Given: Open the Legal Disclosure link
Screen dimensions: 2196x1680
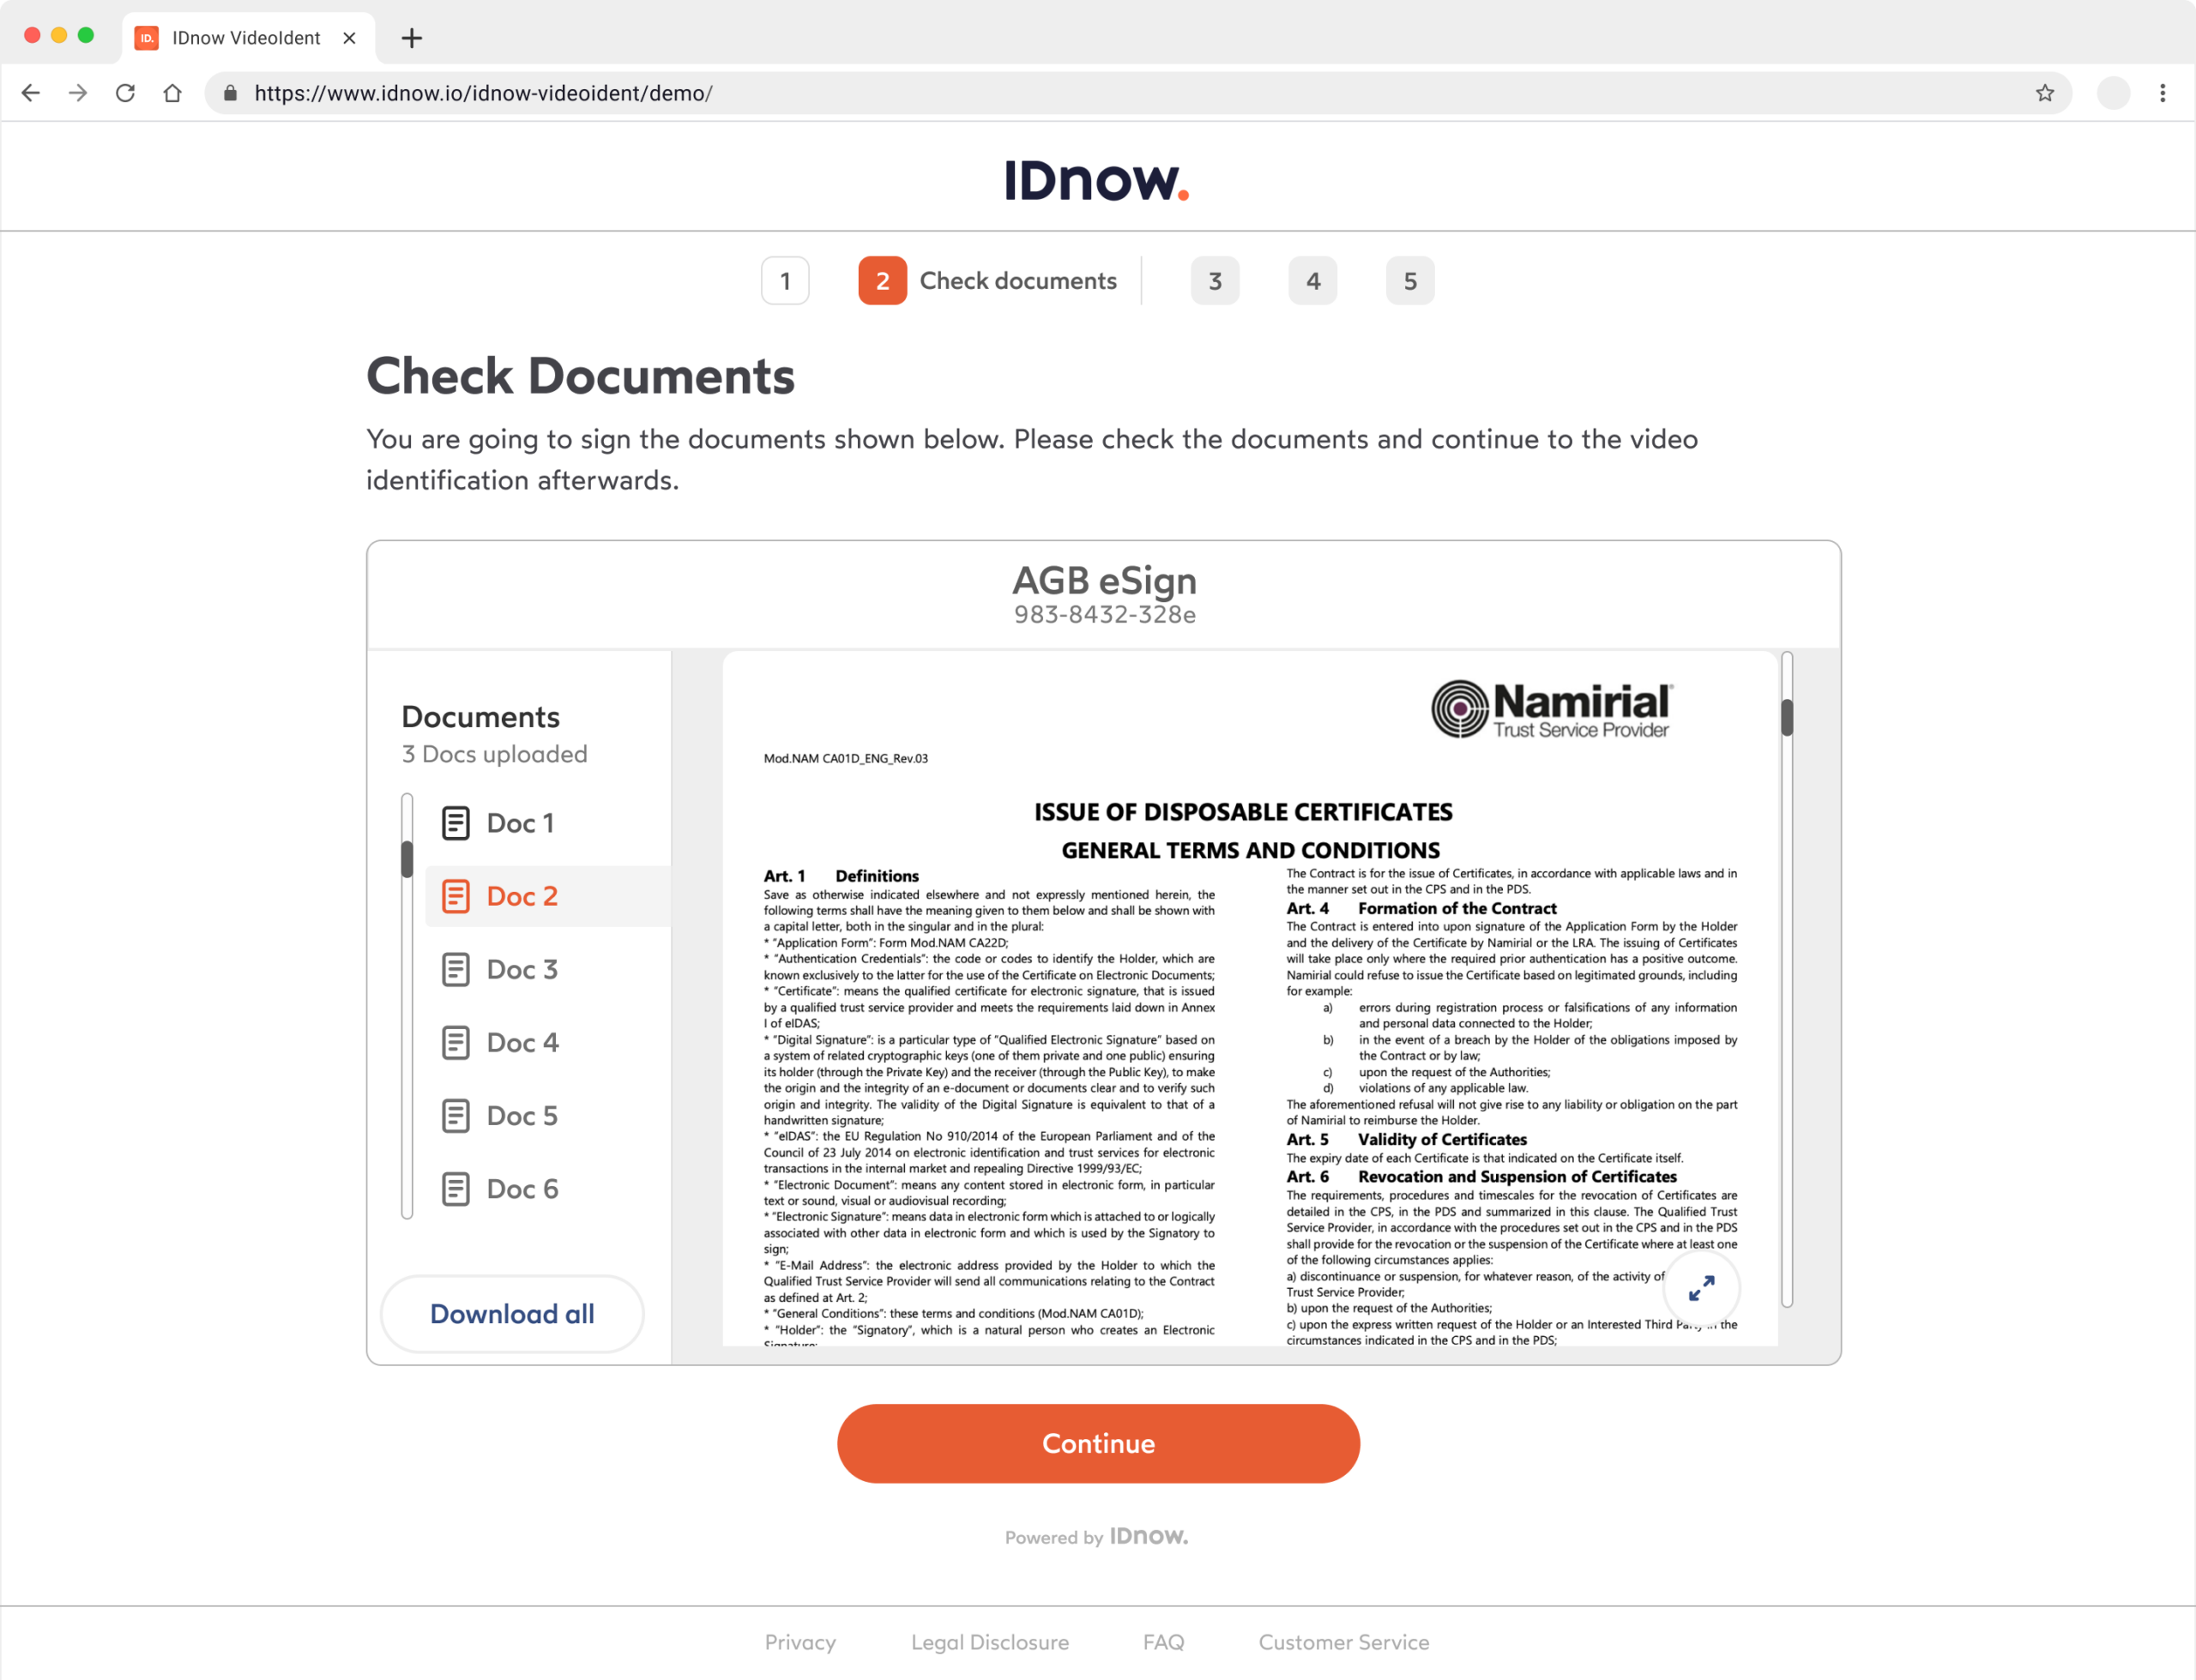Looking at the screenshot, I should [990, 1642].
